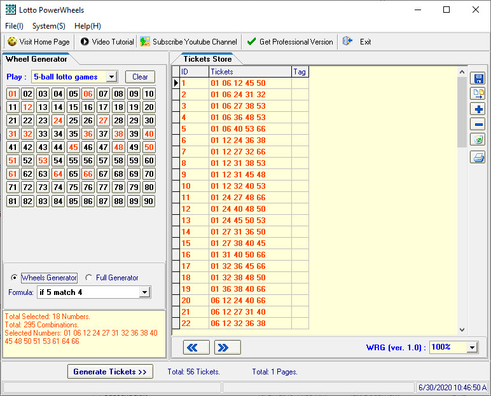This screenshot has width=491, height=396.
Task: Go to previous page with double-left arrow
Action: tap(197, 348)
